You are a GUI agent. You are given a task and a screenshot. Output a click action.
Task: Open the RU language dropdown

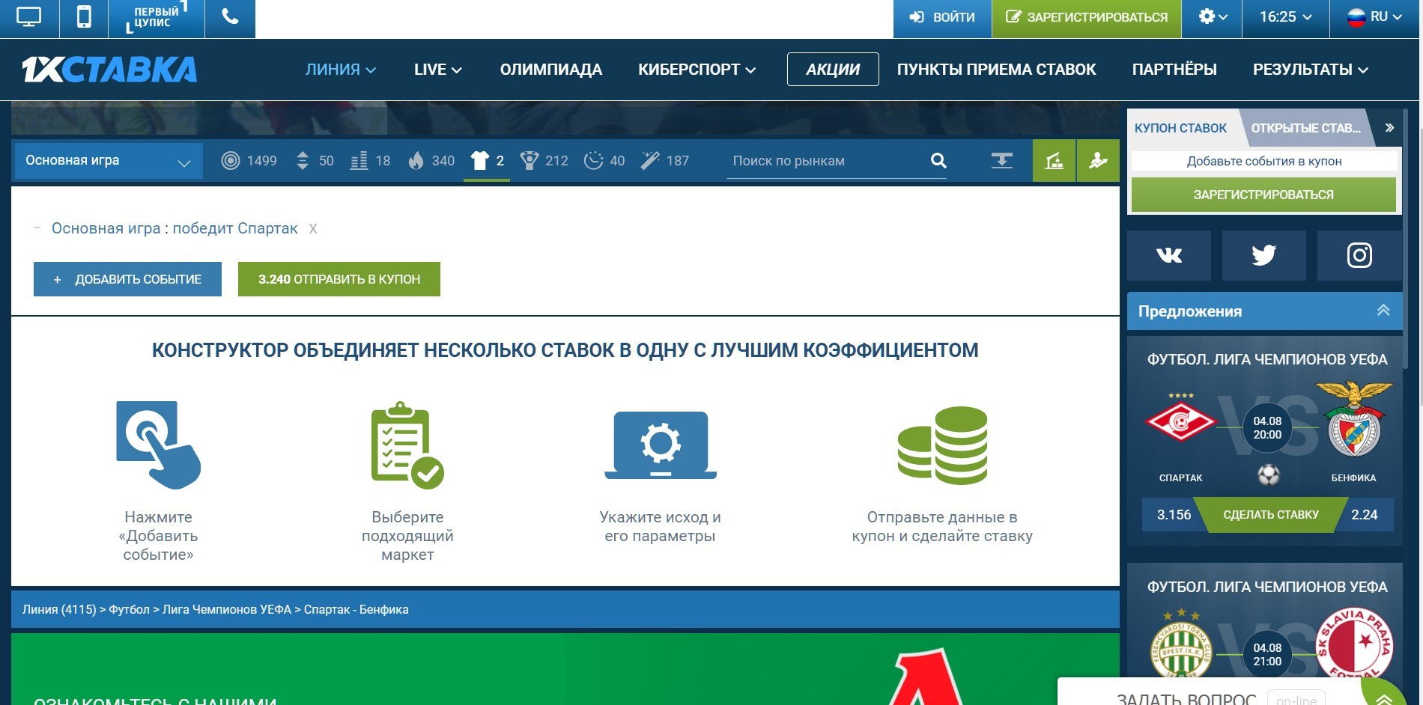point(1374,17)
